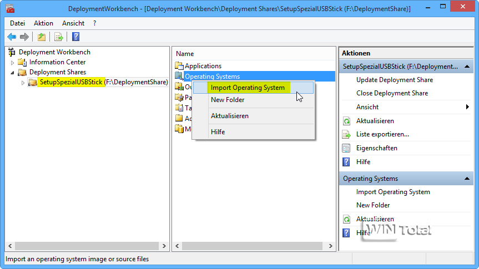Viewport: 479px width, 269px height.
Task: Open the ? help menu
Action: click(95, 23)
